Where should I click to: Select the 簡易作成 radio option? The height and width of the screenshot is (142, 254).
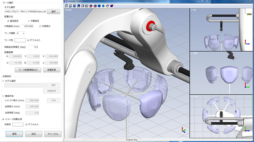pyautogui.click(x=3, y=96)
